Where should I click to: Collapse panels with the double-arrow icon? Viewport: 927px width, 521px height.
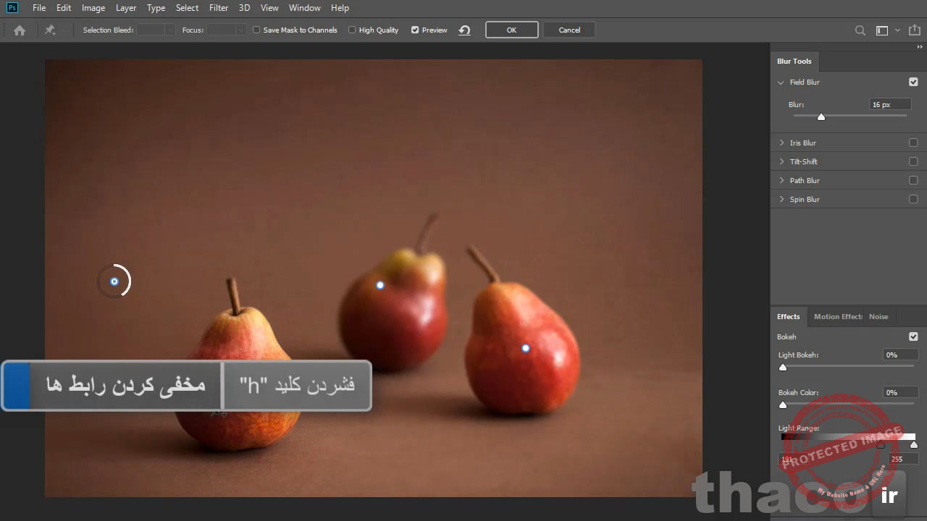(x=920, y=47)
